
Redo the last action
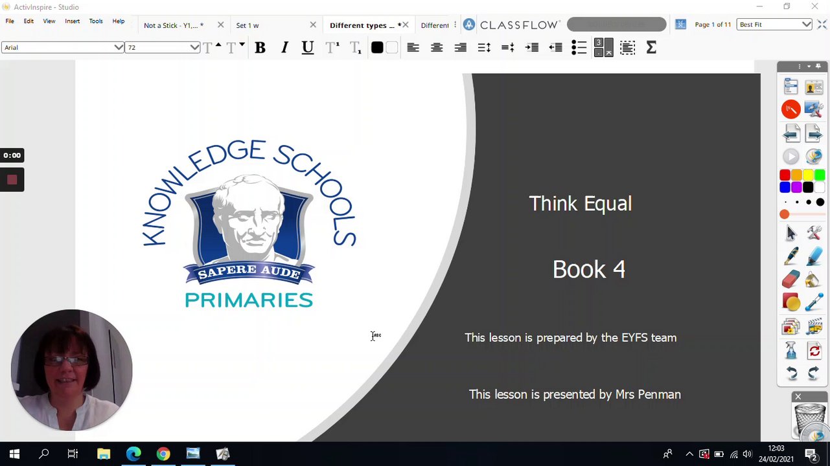(x=814, y=373)
